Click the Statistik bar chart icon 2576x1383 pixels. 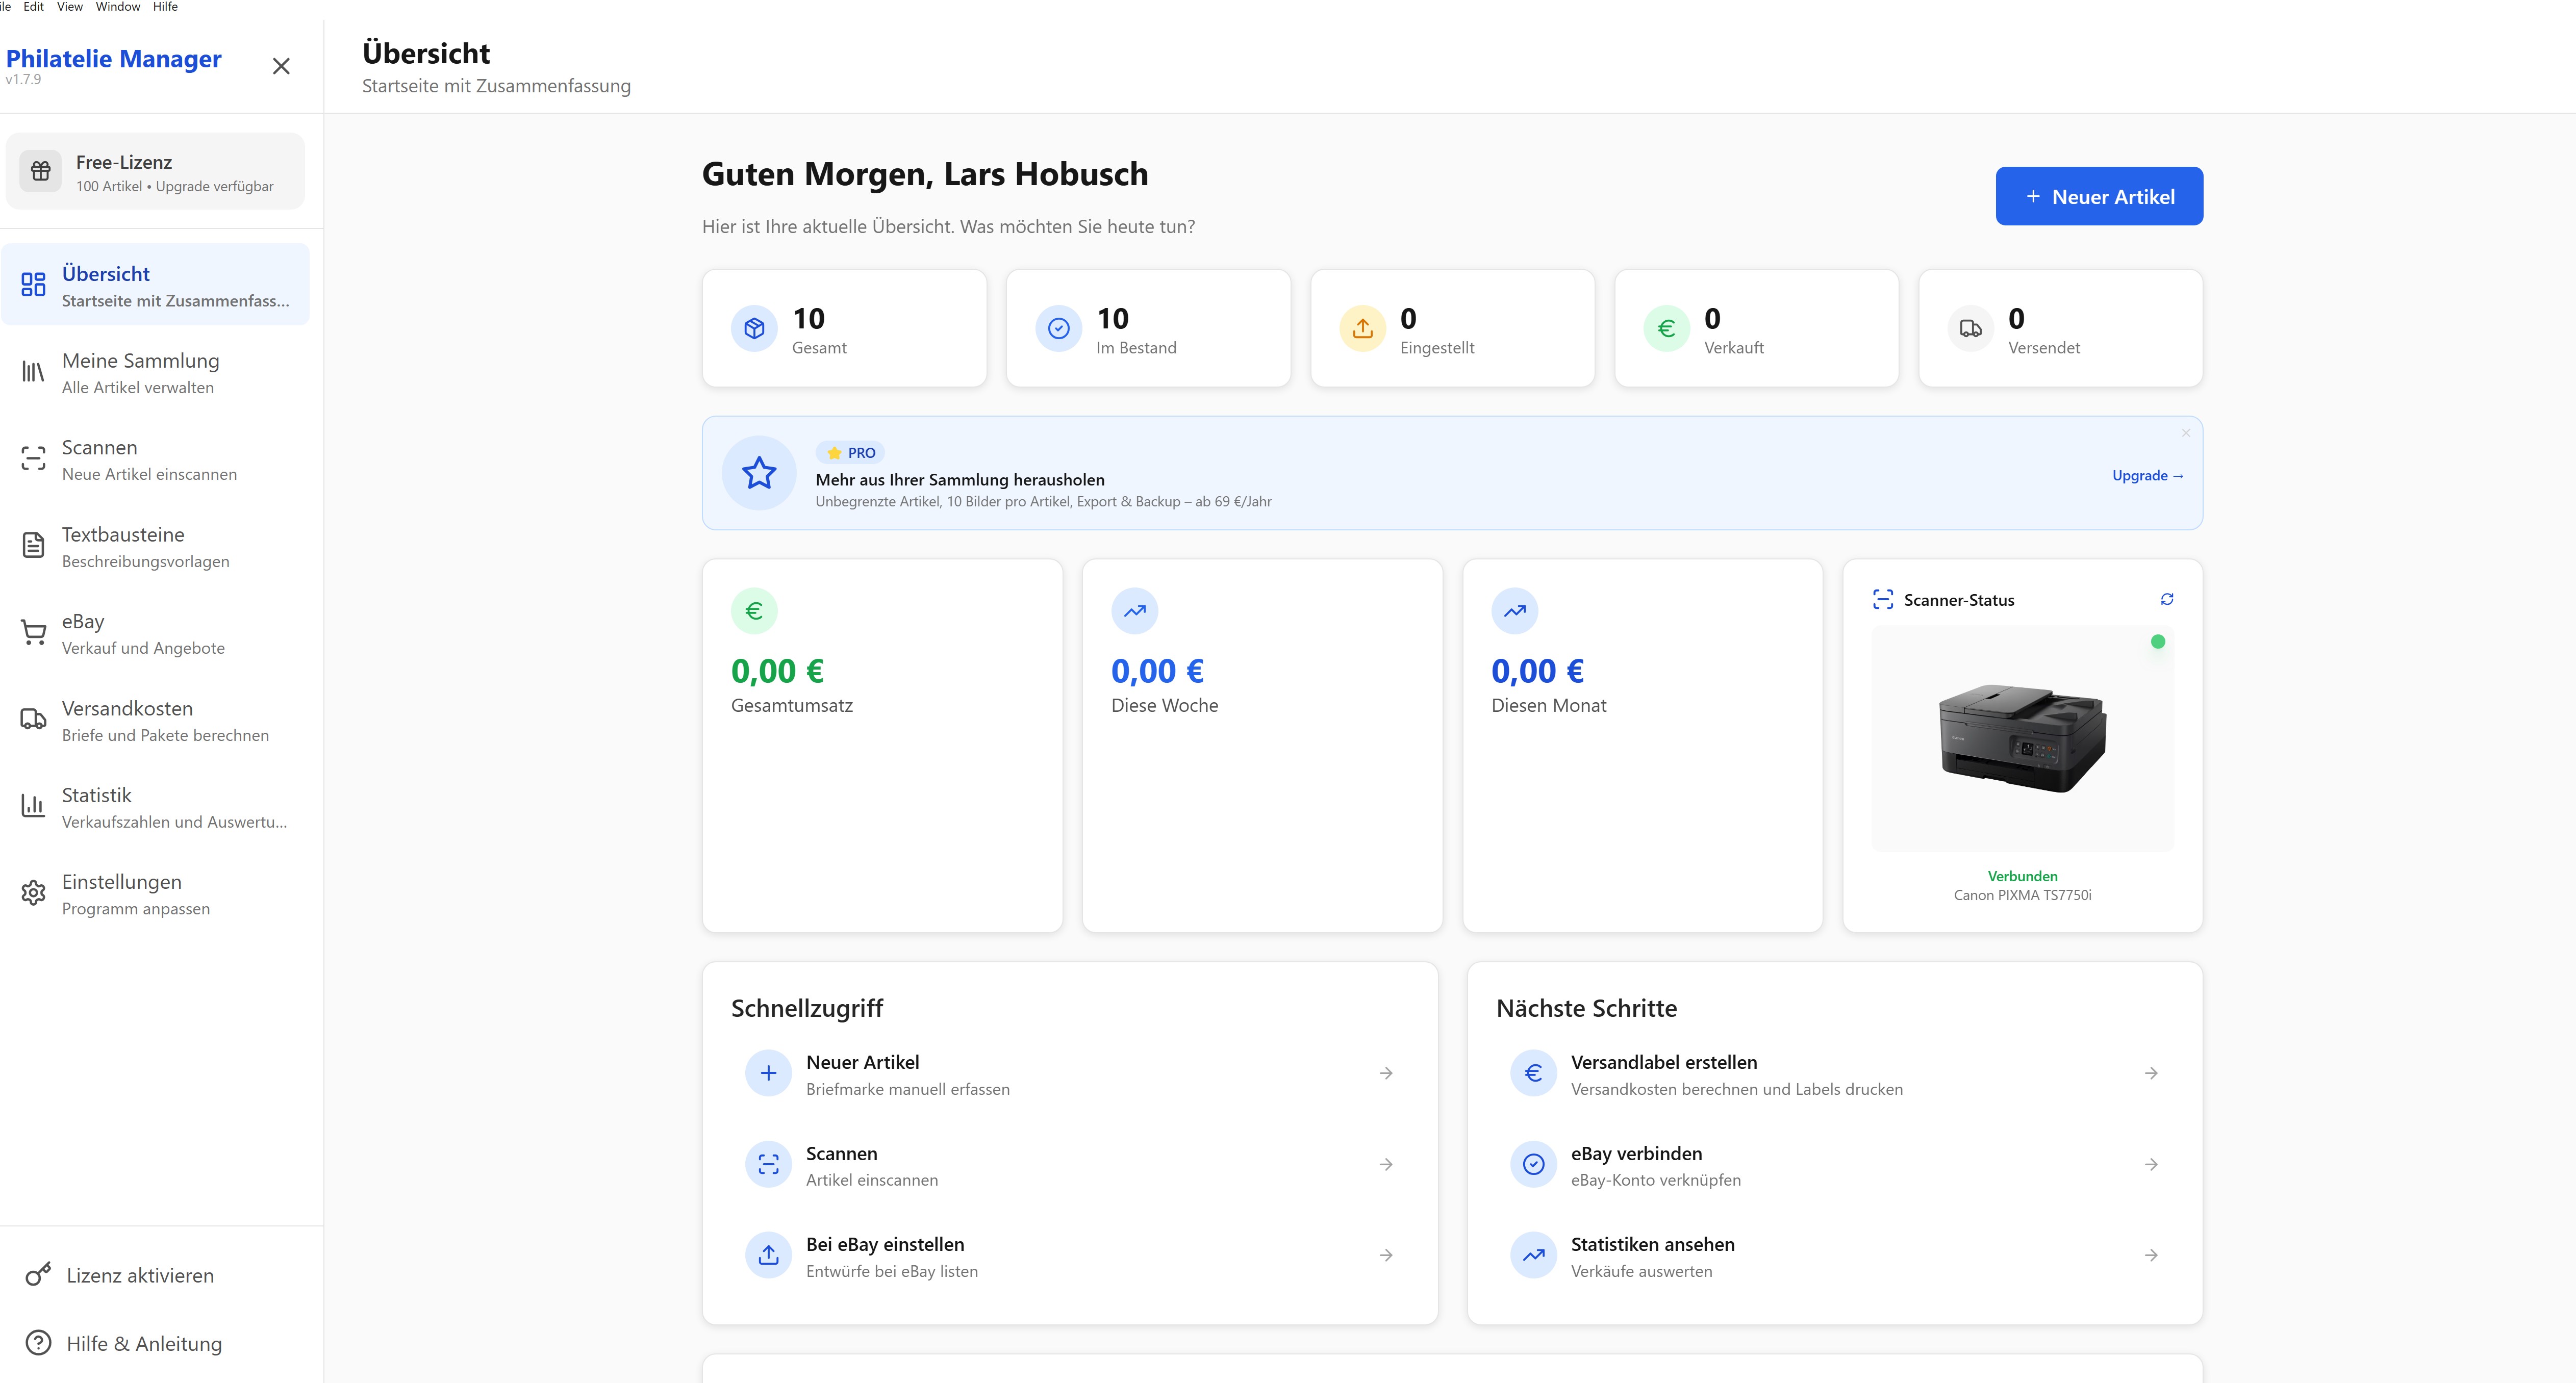coord(33,806)
